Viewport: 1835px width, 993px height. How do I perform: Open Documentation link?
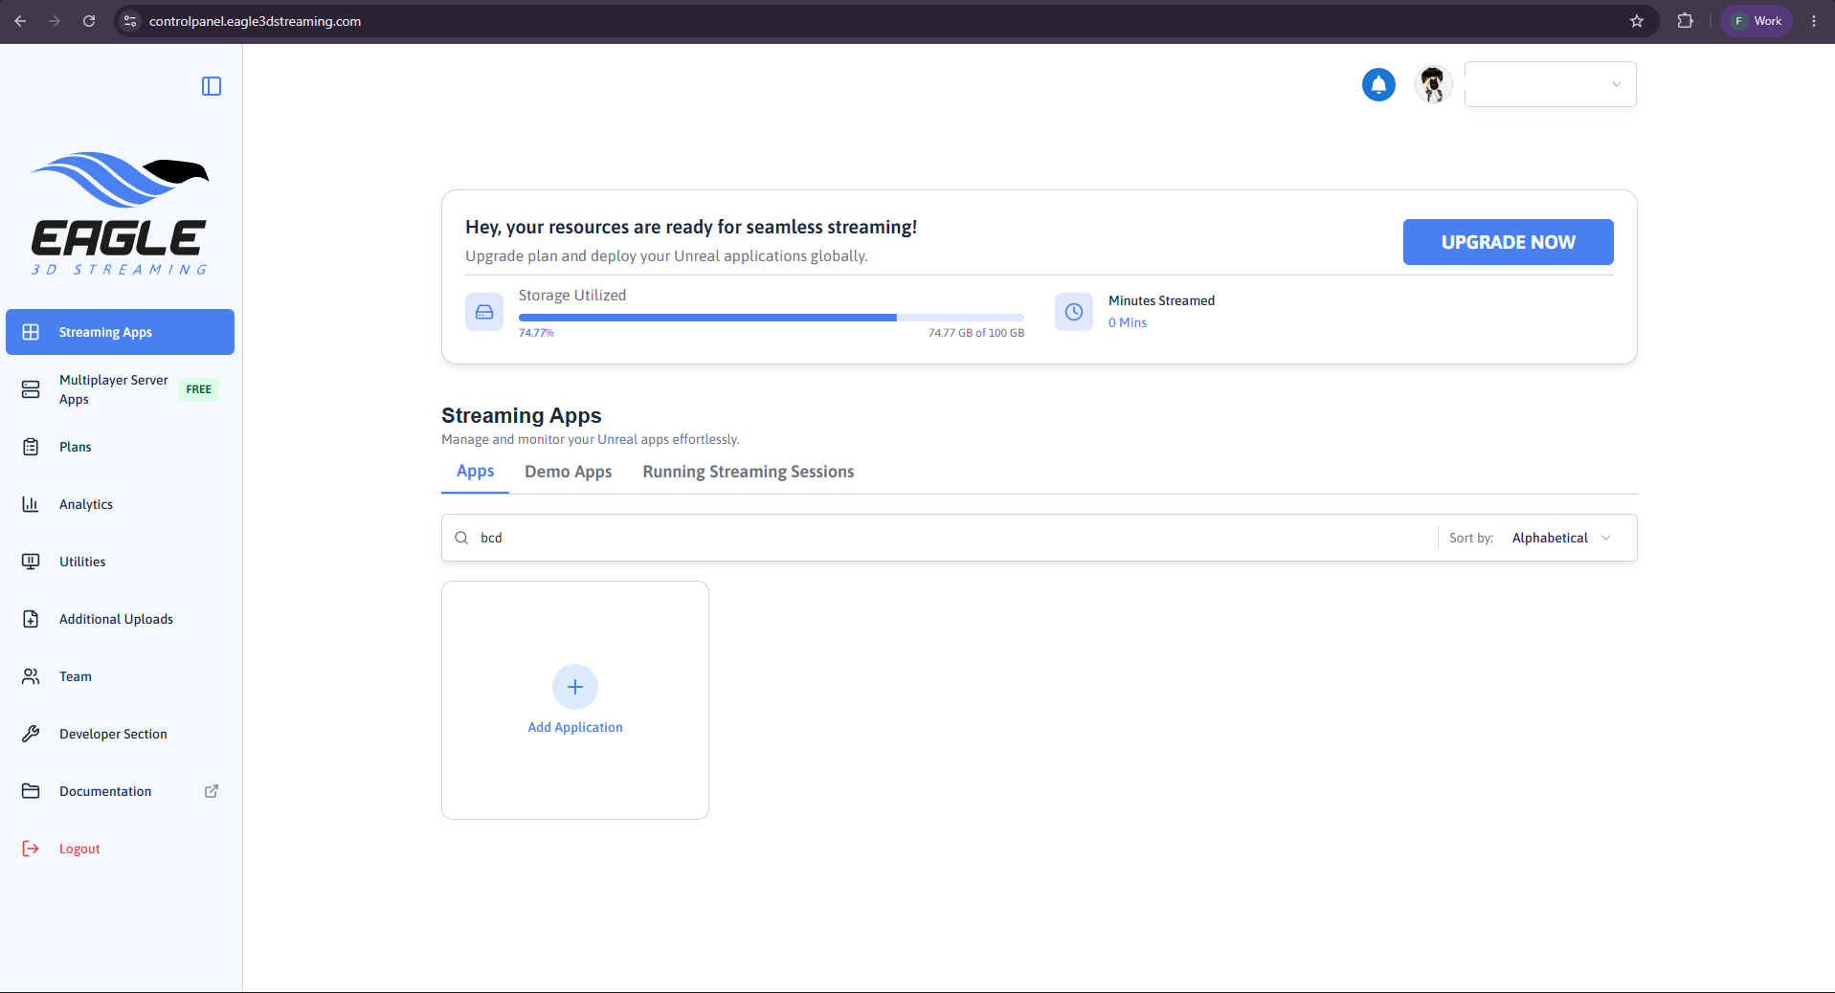(x=120, y=791)
